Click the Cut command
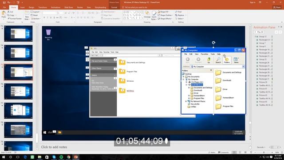The image size is (284, 160). coord(10,12)
